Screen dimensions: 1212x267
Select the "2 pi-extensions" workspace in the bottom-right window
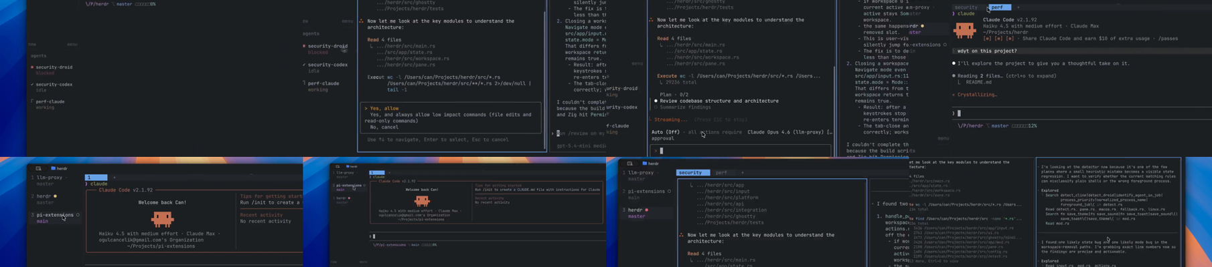pos(646,194)
